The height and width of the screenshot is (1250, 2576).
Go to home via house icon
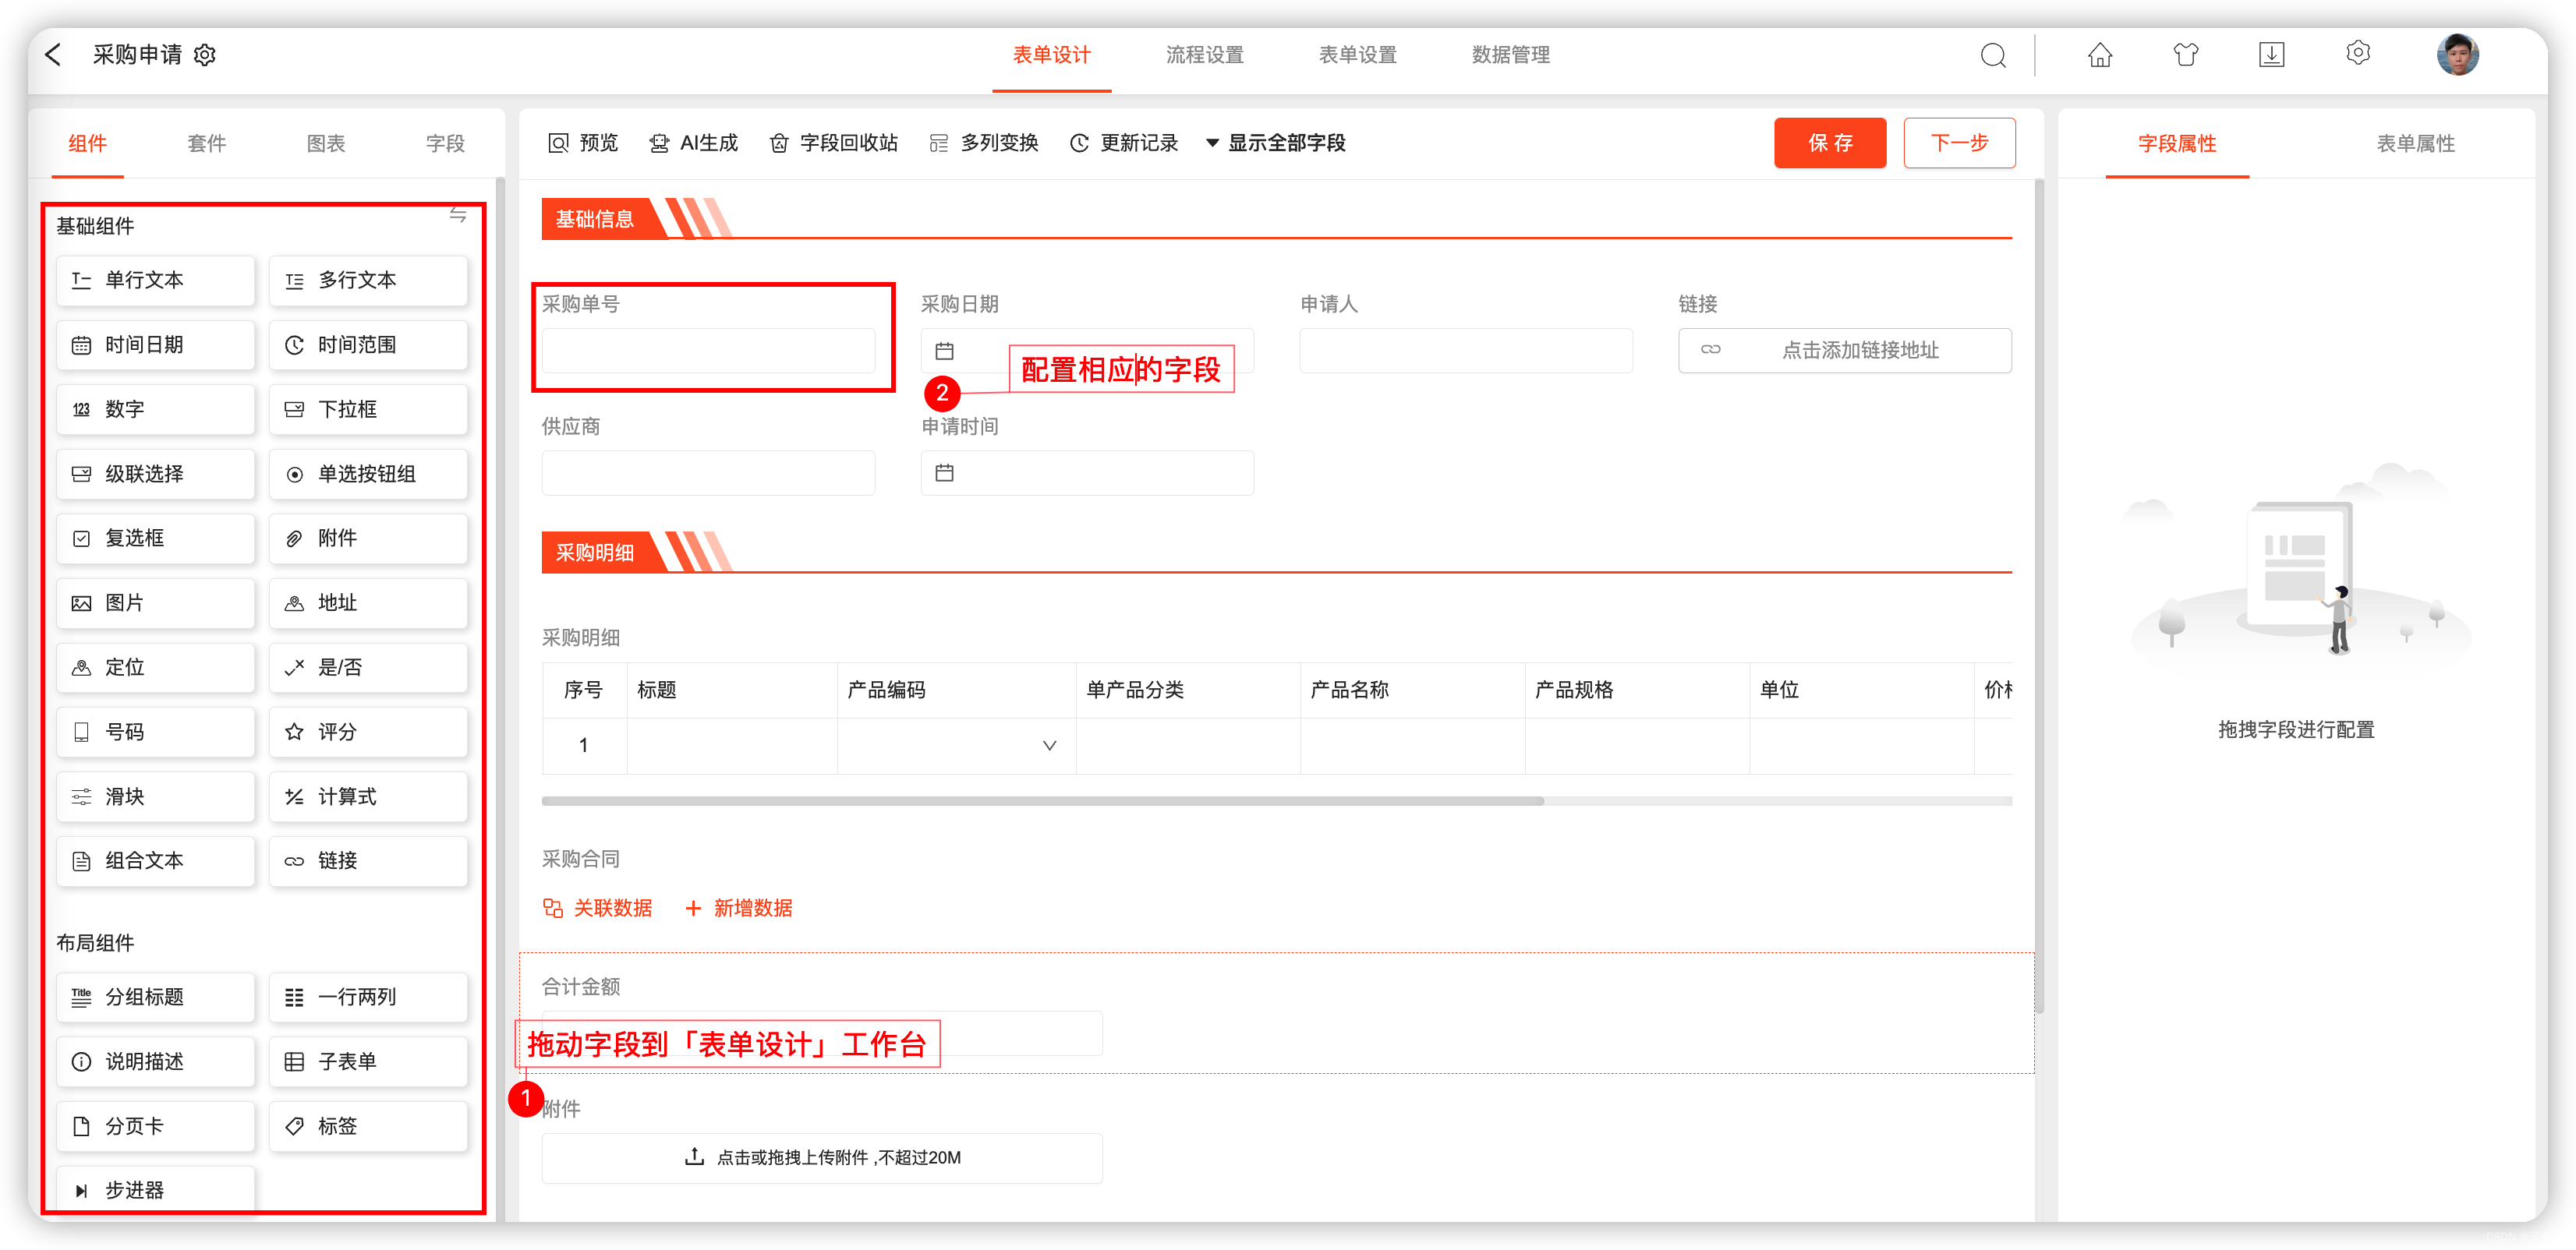tap(2100, 55)
